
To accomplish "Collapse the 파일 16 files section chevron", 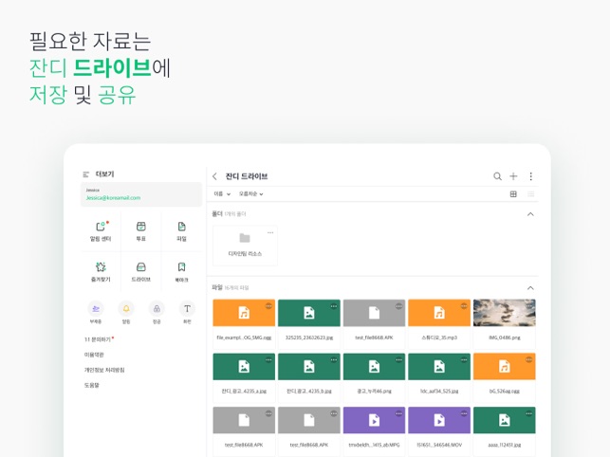I will point(530,288).
